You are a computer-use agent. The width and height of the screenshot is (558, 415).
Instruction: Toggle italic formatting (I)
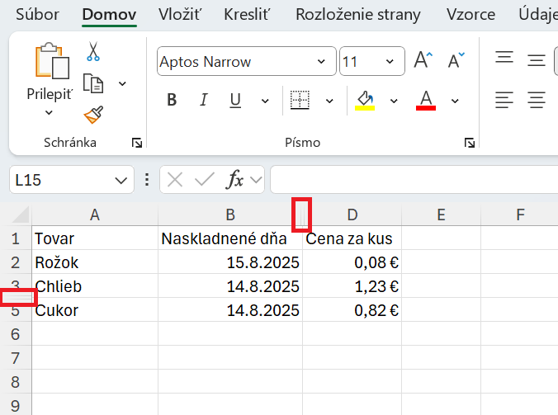click(x=204, y=100)
